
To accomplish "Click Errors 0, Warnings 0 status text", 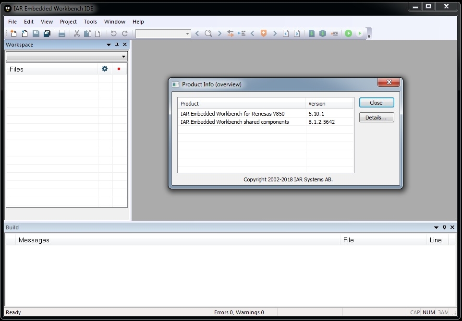I will coord(239,312).
